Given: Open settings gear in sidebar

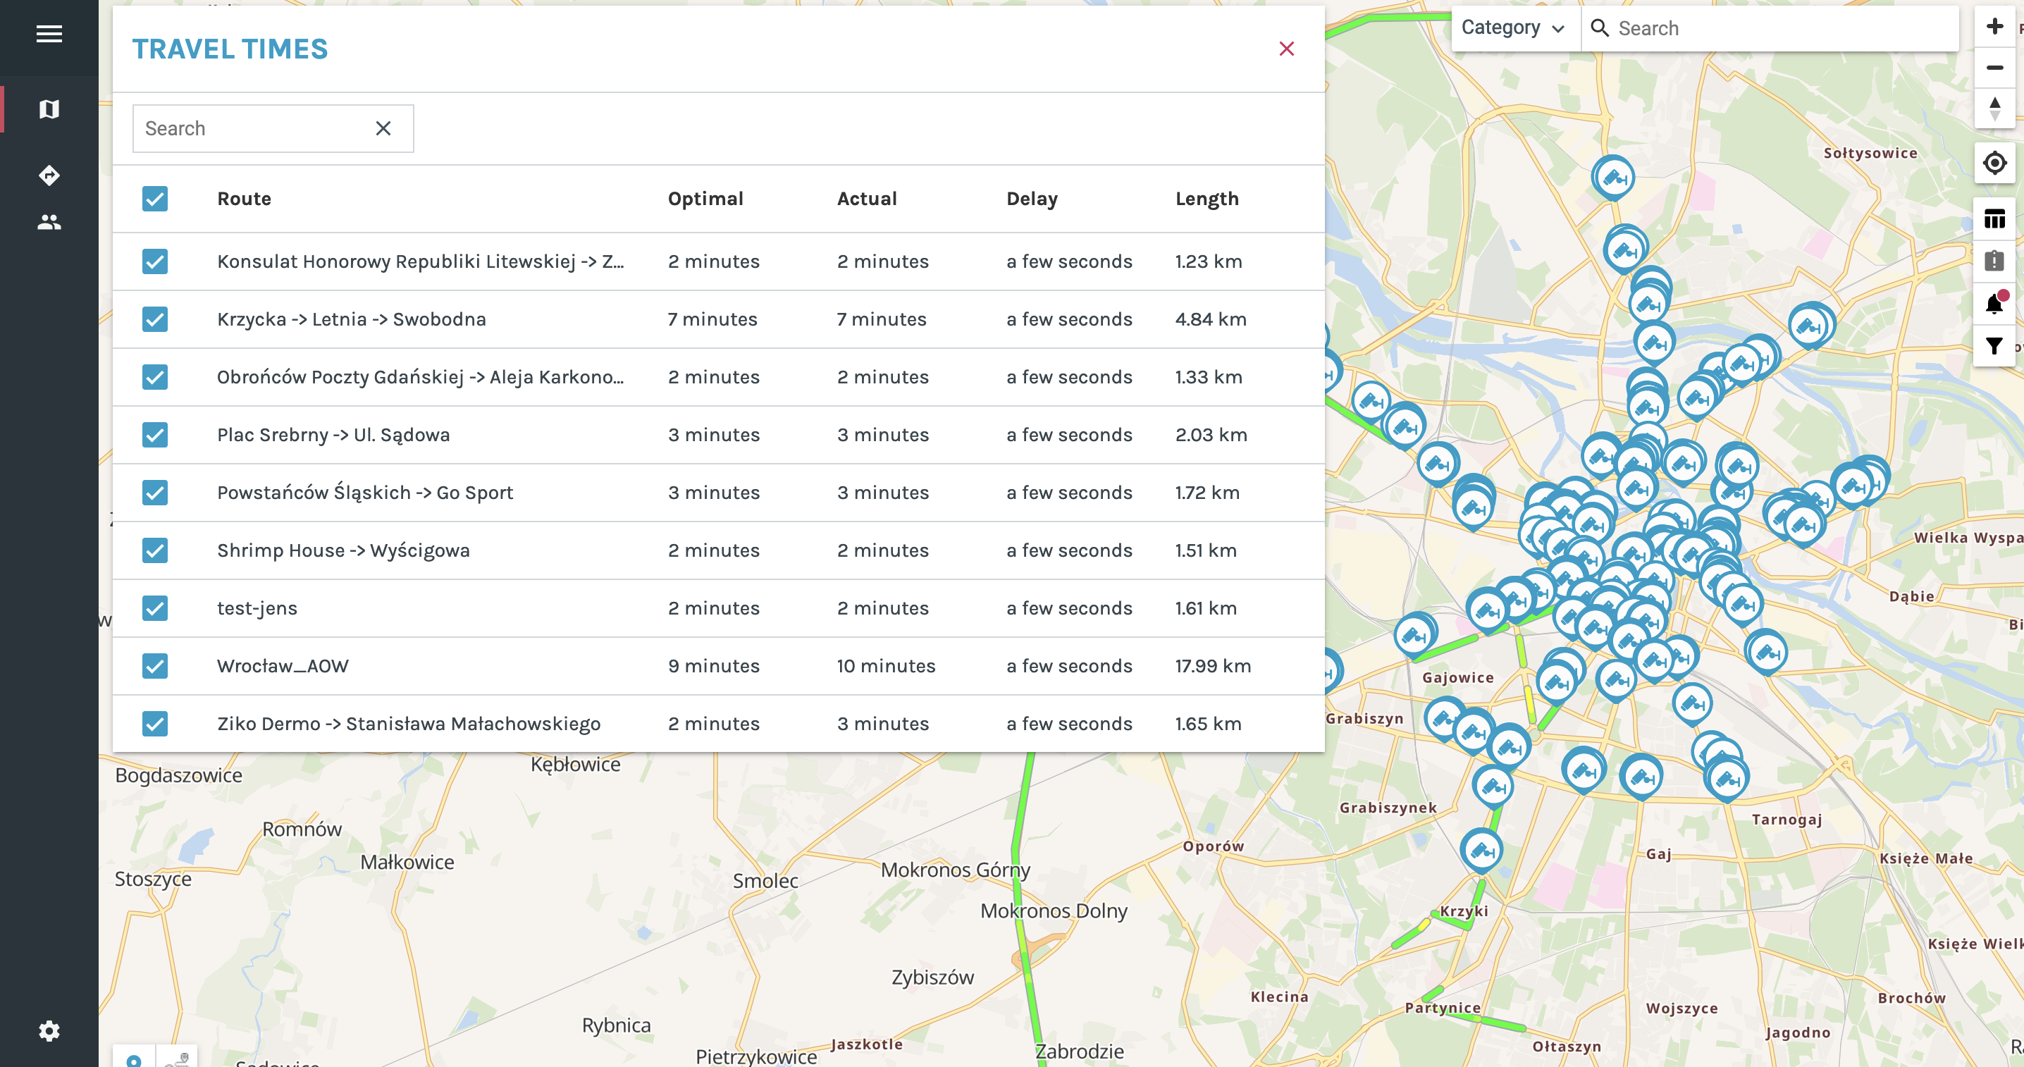Looking at the screenshot, I should click(49, 1031).
